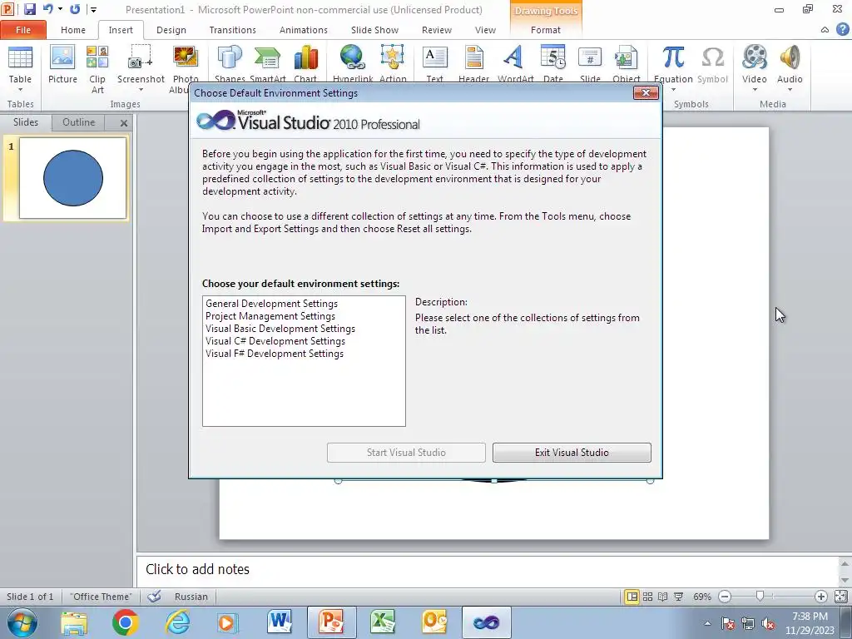Switch to Normal view in status bar

click(x=632, y=597)
